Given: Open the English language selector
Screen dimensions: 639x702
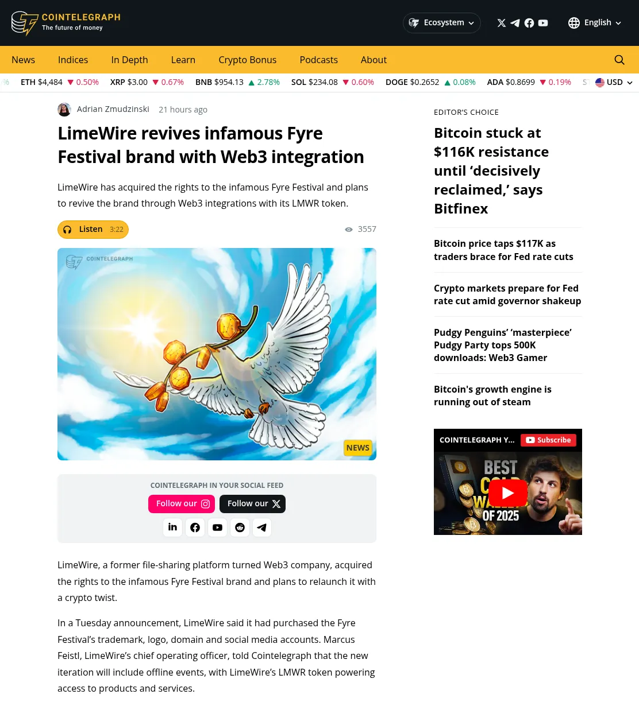Looking at the screenshot, I should point(595,23).
